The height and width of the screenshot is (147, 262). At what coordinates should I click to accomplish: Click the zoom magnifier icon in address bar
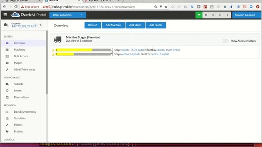click(156, 7)
